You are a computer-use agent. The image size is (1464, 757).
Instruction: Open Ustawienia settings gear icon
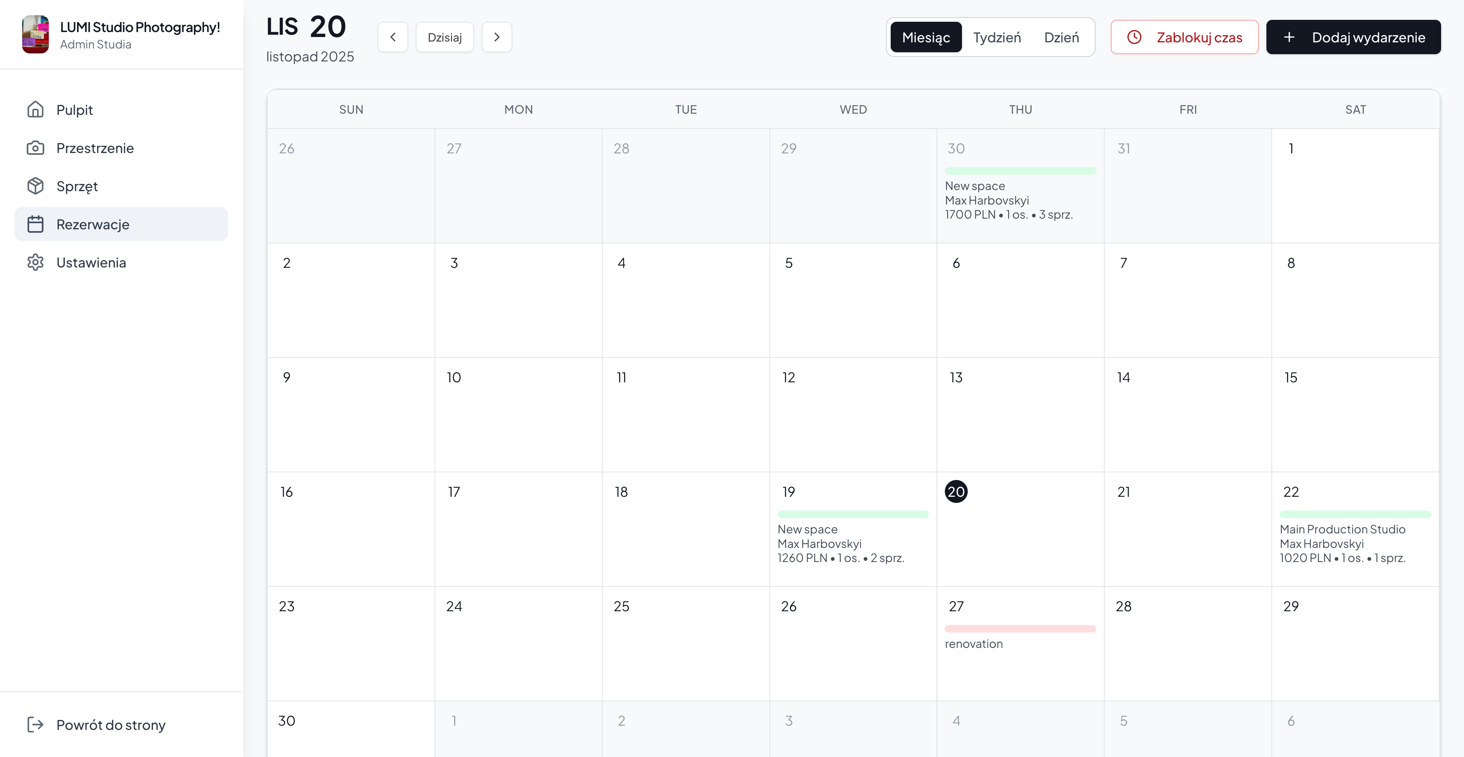click(36, 262)
